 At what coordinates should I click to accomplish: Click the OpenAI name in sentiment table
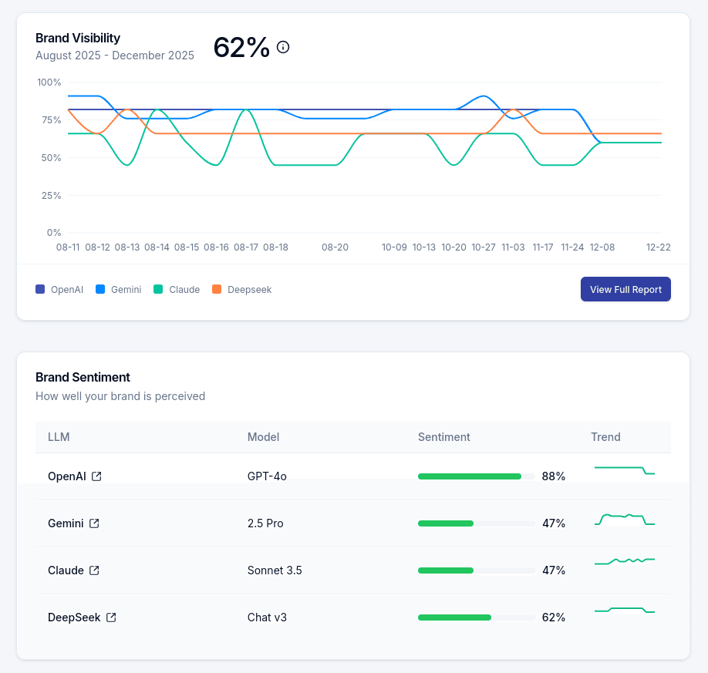tap(67, 476)
